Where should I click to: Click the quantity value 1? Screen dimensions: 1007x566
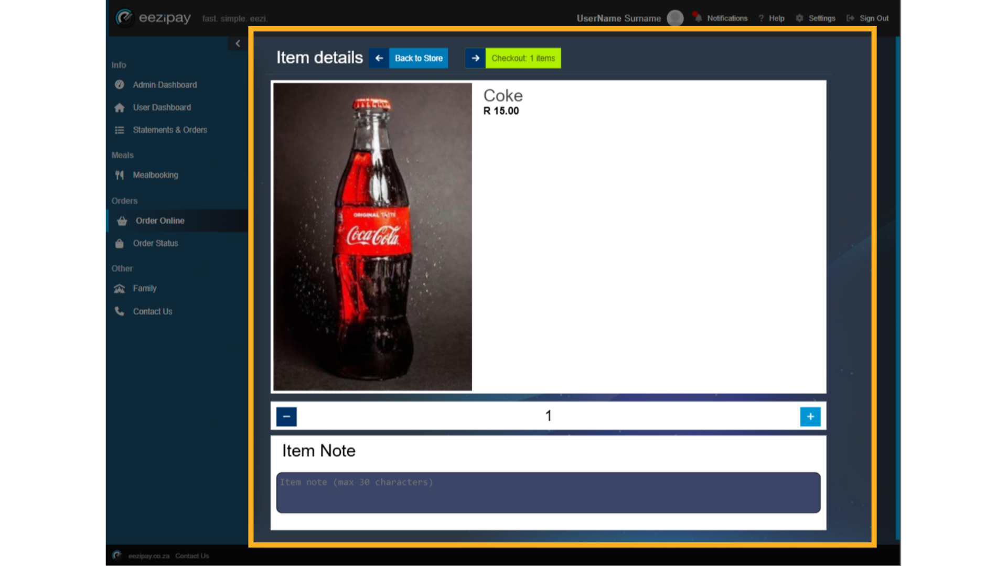click(548, 416)
